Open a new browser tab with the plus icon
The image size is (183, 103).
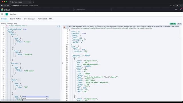(34, 2)
